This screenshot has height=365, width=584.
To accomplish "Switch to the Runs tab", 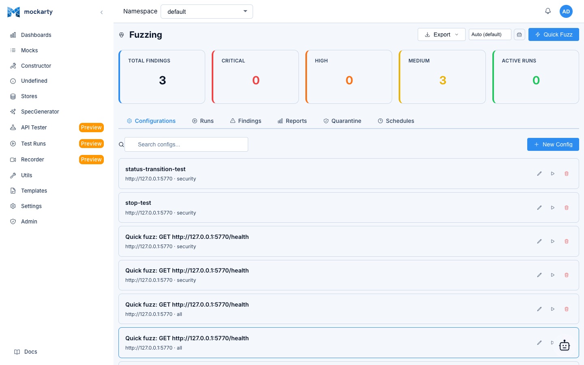I will [203, 121].
